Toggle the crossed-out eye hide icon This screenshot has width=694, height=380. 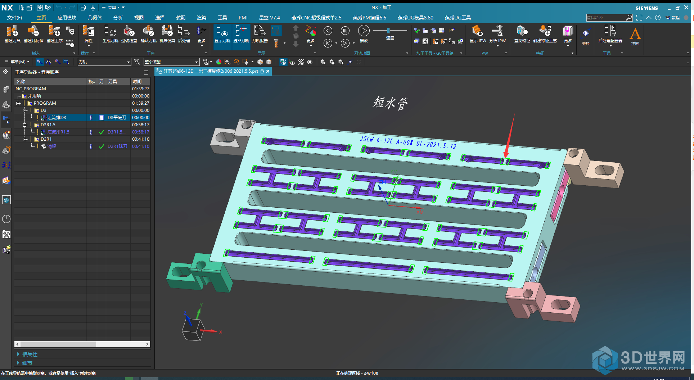[x=301, y=62]
